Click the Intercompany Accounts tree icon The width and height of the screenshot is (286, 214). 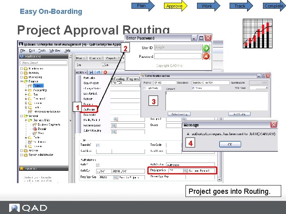[x=30, y=111]
